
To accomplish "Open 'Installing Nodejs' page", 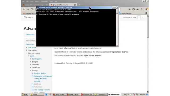I will click(x=40, y=73).
